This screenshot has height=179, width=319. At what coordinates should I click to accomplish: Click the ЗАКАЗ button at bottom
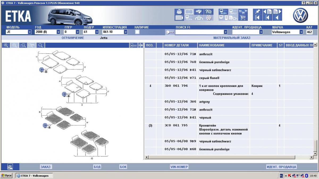coord(45,167)
